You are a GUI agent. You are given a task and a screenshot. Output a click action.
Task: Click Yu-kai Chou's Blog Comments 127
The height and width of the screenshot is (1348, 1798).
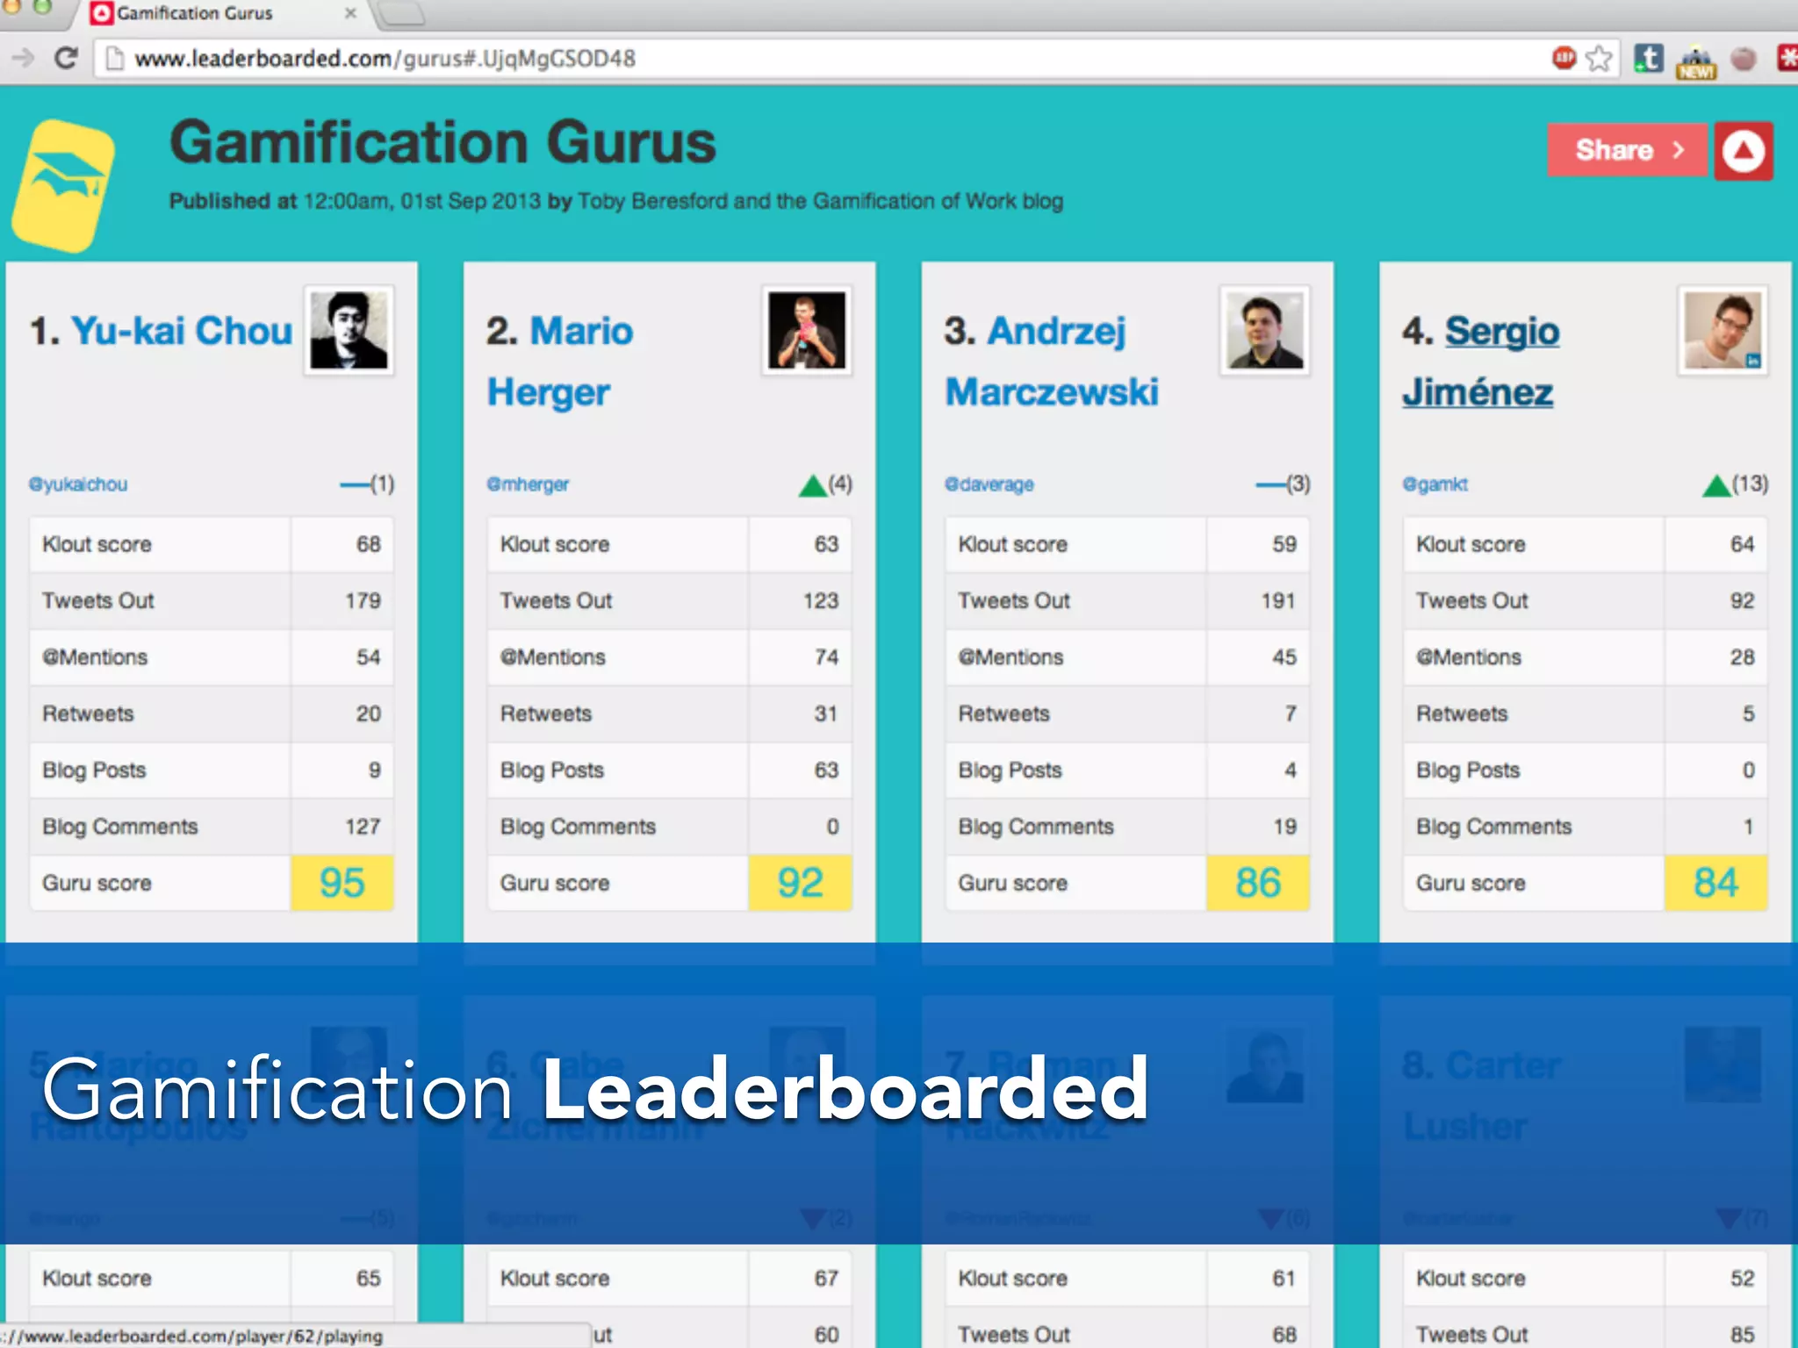[363, 826]
